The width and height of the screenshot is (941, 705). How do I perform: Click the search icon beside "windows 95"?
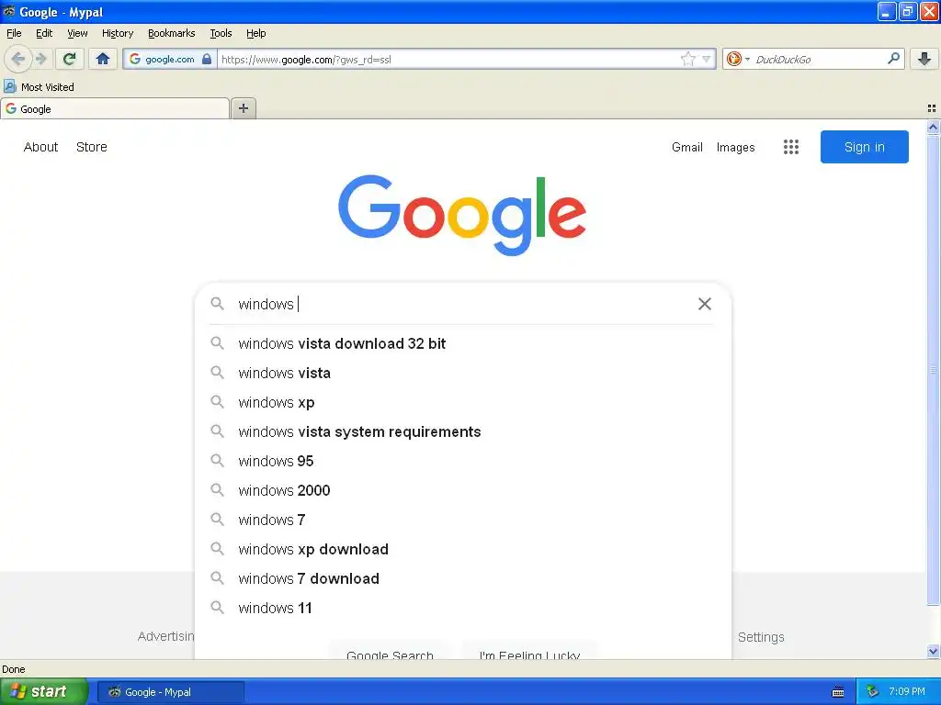tap(217, 461)
